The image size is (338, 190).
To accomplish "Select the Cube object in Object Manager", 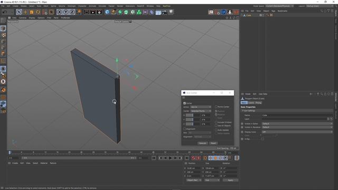I will [x=249, y=15].
